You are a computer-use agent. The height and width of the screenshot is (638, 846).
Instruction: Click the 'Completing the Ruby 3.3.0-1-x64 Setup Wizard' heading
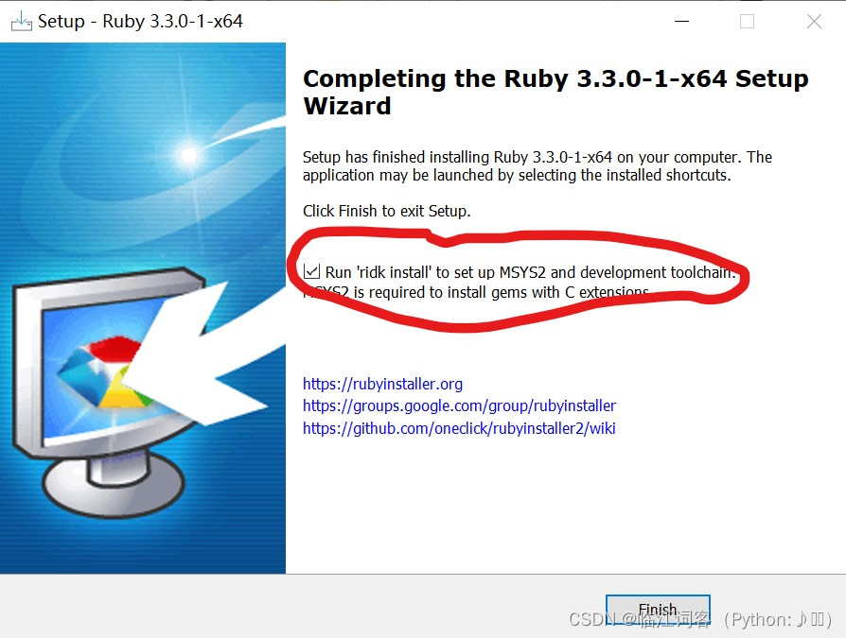pyautogui.click(x=555, y=92)
